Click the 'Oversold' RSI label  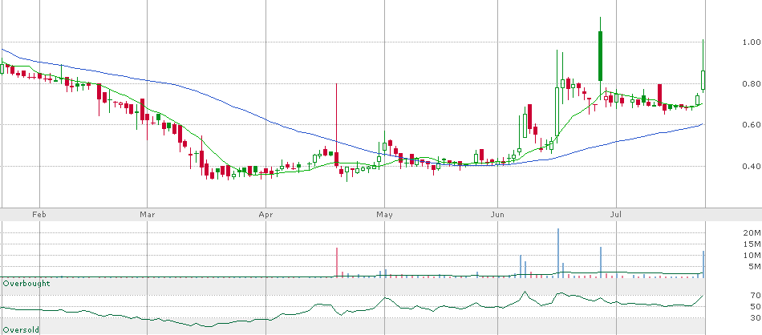point(21,329)
